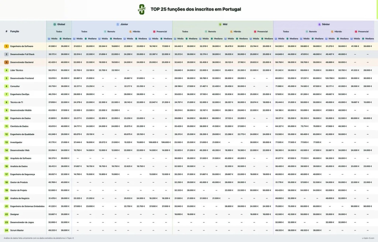Click the bronze rank 3 badge
The image size is (378, 242).
(x=7, y=62)
